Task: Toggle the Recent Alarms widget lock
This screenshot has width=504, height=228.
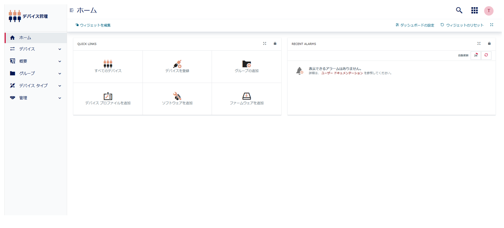Action: point(489,44)
